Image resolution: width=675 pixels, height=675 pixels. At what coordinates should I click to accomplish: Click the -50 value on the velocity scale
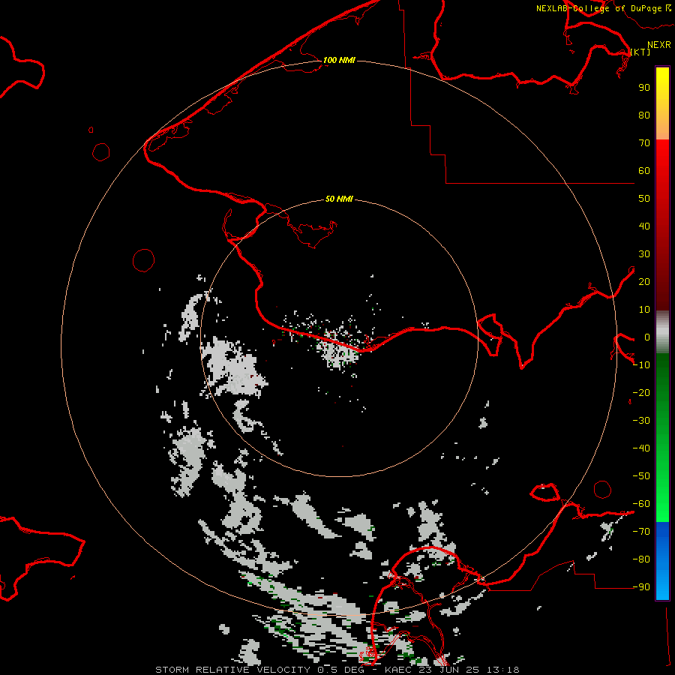[x=641, y=476]
